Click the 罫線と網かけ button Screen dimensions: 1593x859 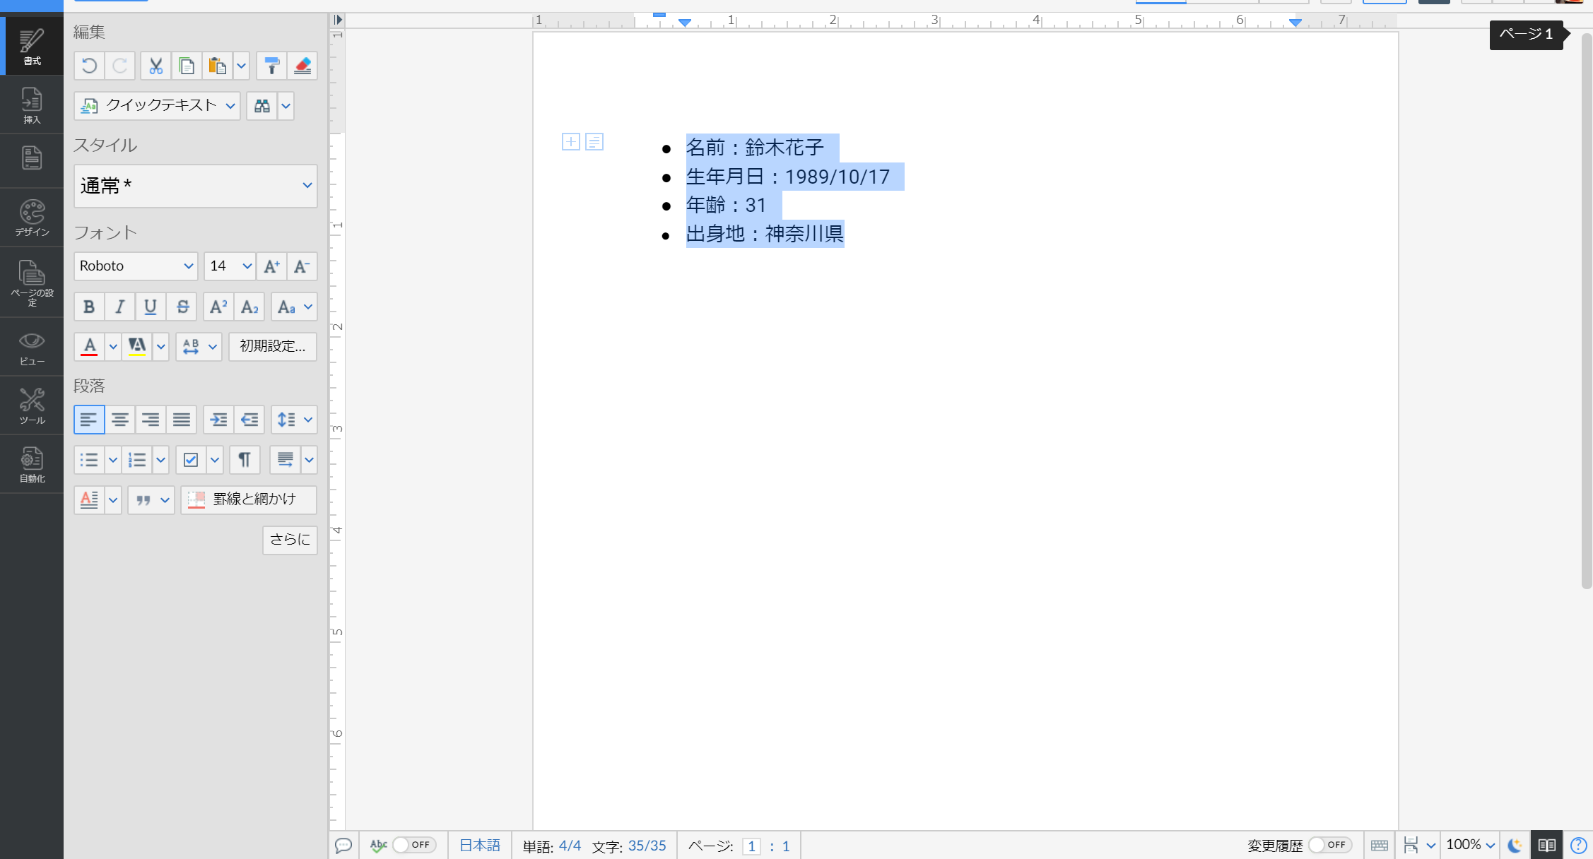click(x=248, y=499)
